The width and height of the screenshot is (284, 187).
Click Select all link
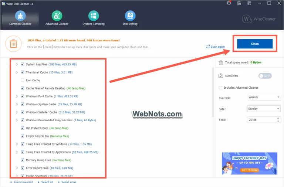coord(47,182)
